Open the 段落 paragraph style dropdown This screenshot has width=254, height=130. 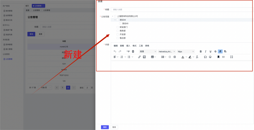(148, 52)
